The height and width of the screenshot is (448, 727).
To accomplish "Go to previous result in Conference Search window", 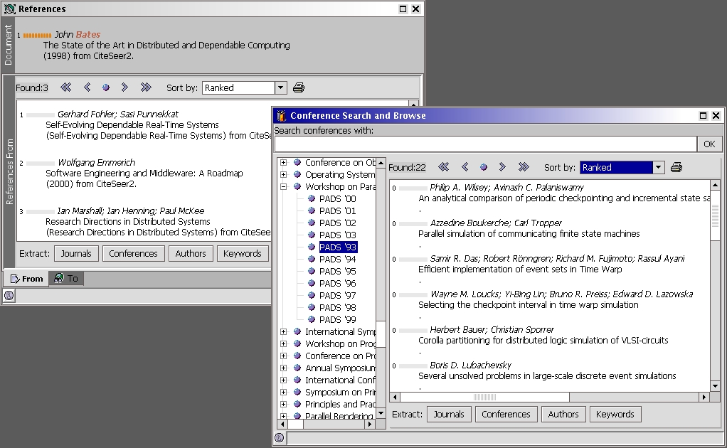I will [x=465, y=167].
